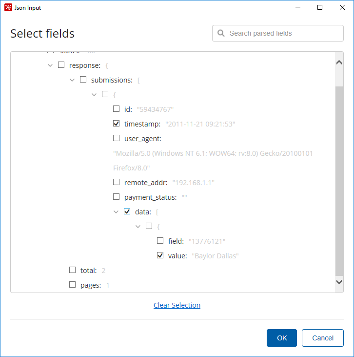Click the "response:" label
Screen dimensions: 354x357
click(x=85, y=65)
